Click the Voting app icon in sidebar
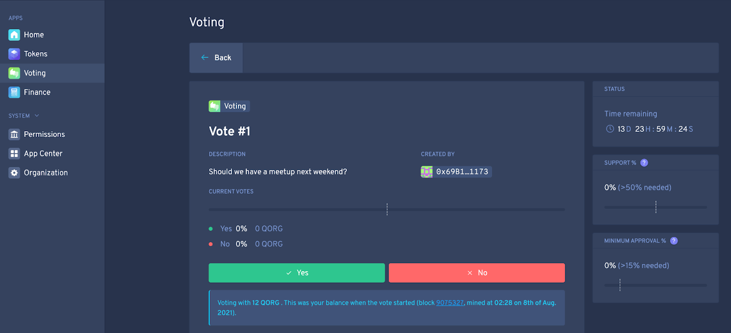731x333 pixels. click(x=14, y=72)
